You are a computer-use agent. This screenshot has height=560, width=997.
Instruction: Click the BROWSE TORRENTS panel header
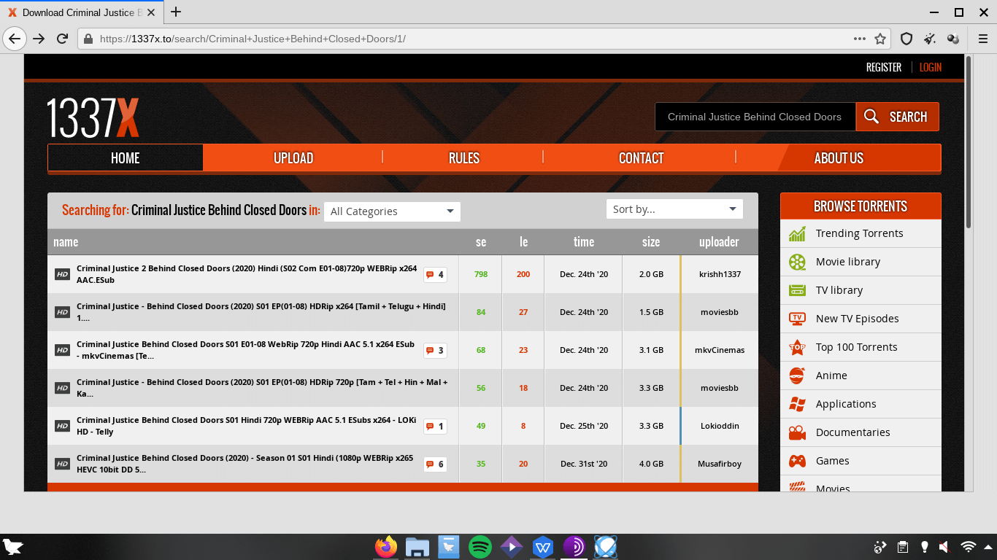coord(861,206)
